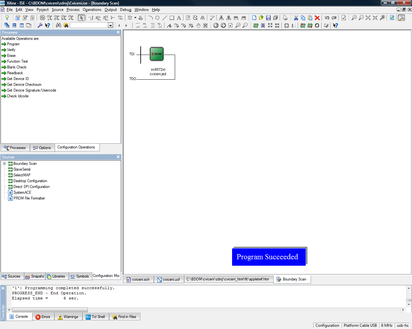Click the Cut scissors icon

click(x=296, y=18)
